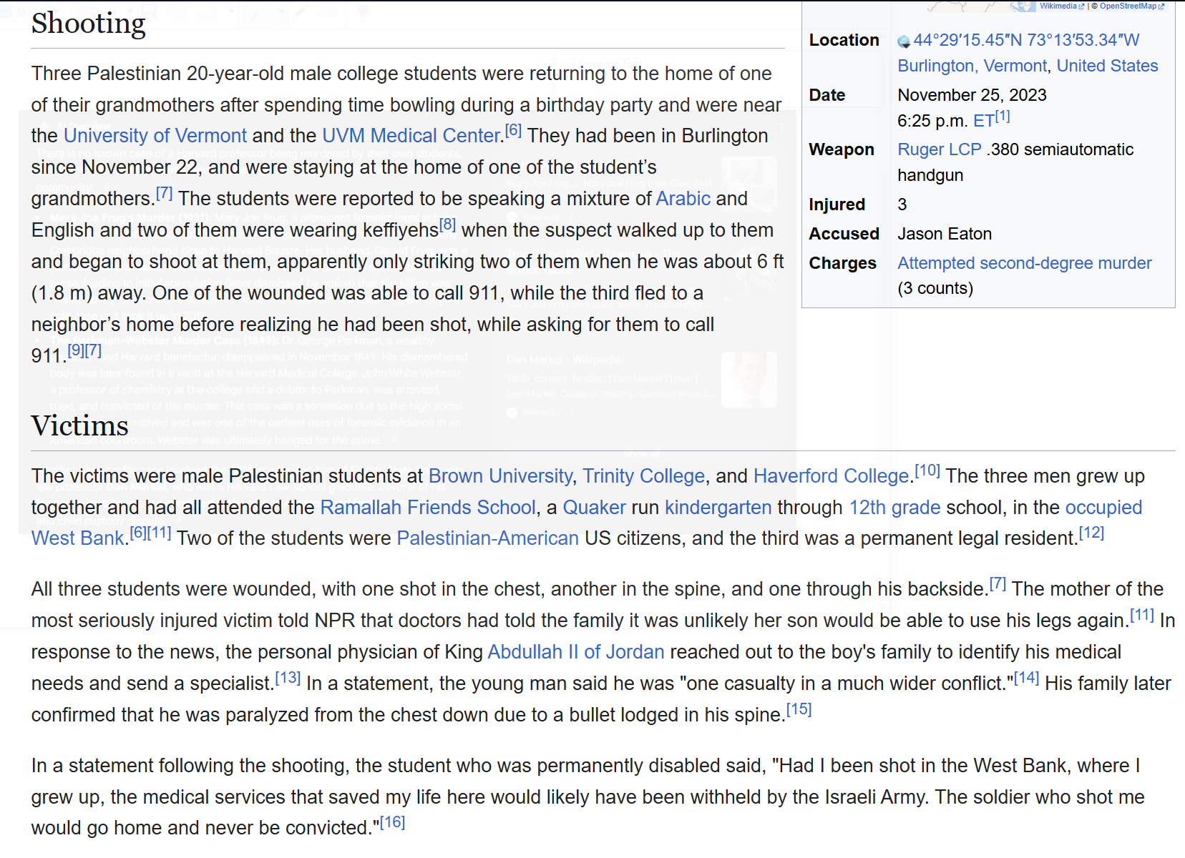The image size is (1185, 858).
Task: Jump to reference [9] after '911.'
Action: (76, 350)
